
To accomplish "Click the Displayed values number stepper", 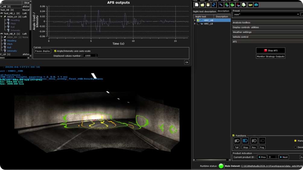I will [x=96, y=56].
